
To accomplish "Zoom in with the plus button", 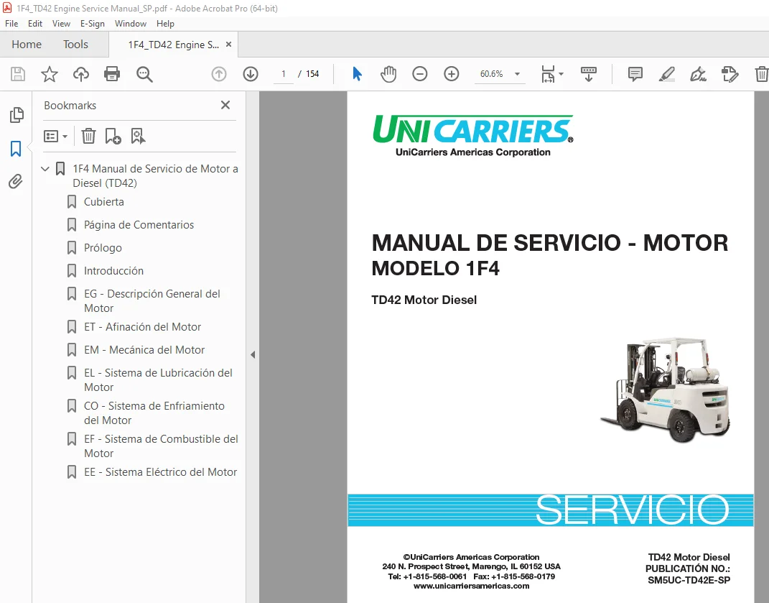I will click(451, 74).
